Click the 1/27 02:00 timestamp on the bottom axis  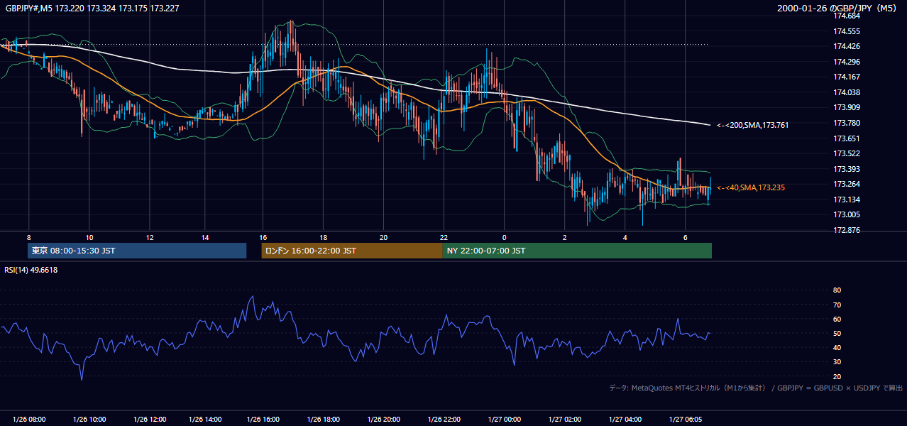coord(565,420)
